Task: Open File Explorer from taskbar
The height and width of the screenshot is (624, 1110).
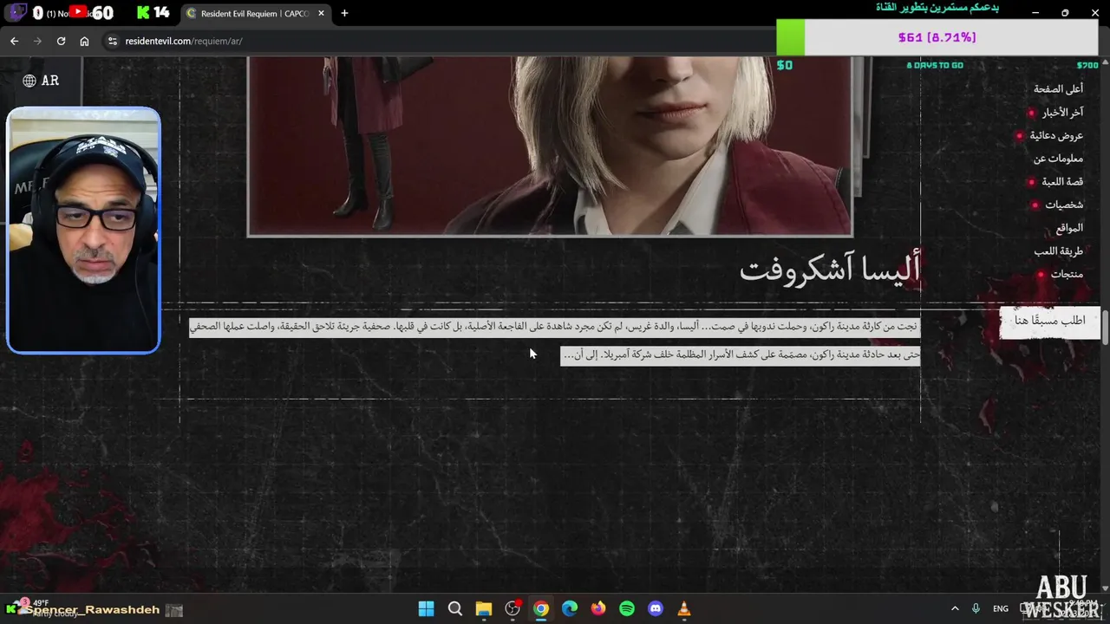Action: (484, 608)
